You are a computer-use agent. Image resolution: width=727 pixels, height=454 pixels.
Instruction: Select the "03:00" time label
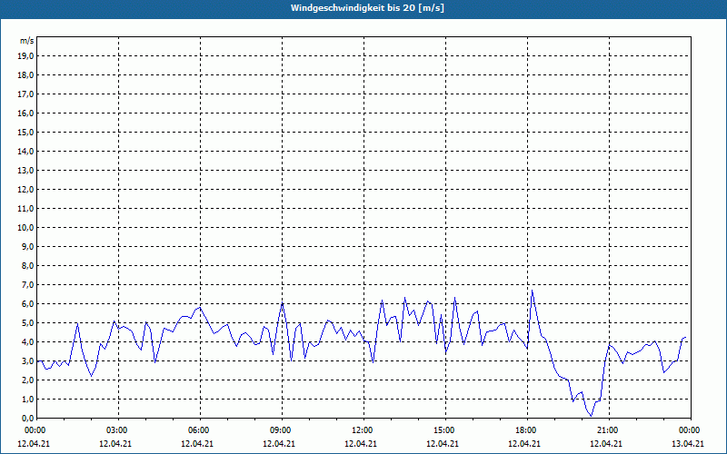coord(119,430)
